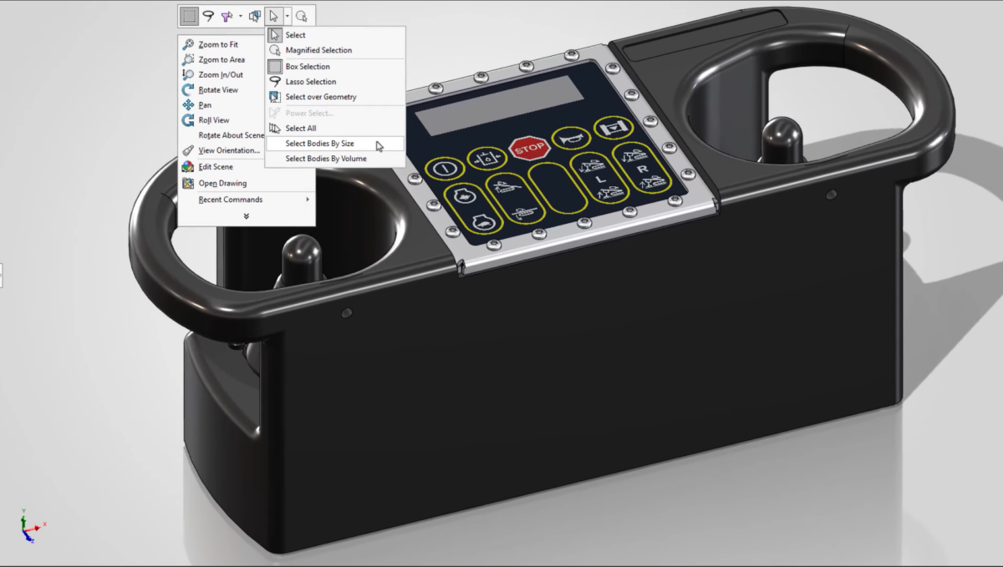Open the View Orientation dialog entry
This screenshot has width=1003, height=567.
pos(228,150)
